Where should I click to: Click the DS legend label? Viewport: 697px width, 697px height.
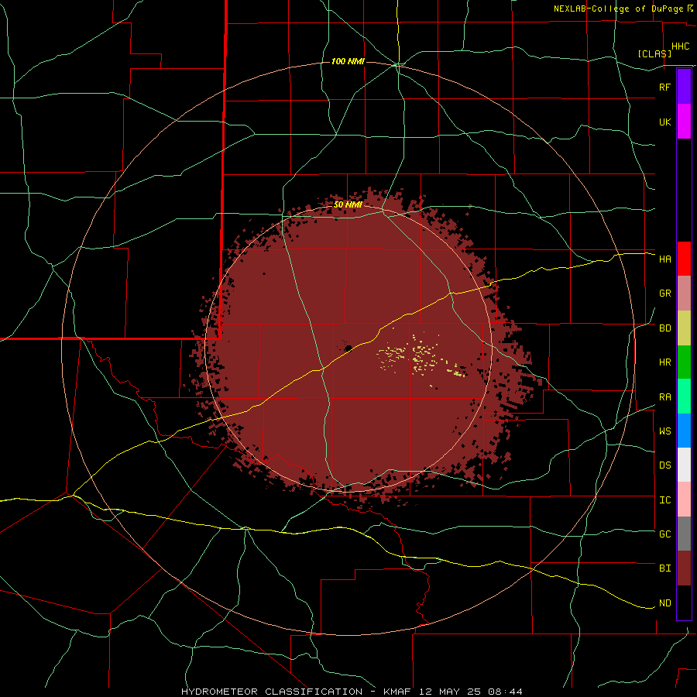point(664,465)
